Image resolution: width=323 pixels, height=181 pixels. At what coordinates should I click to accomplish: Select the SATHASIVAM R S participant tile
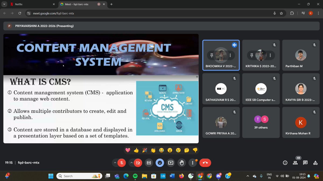[221, 89]
